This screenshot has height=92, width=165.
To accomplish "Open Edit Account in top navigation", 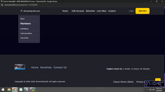I will 78,11.
